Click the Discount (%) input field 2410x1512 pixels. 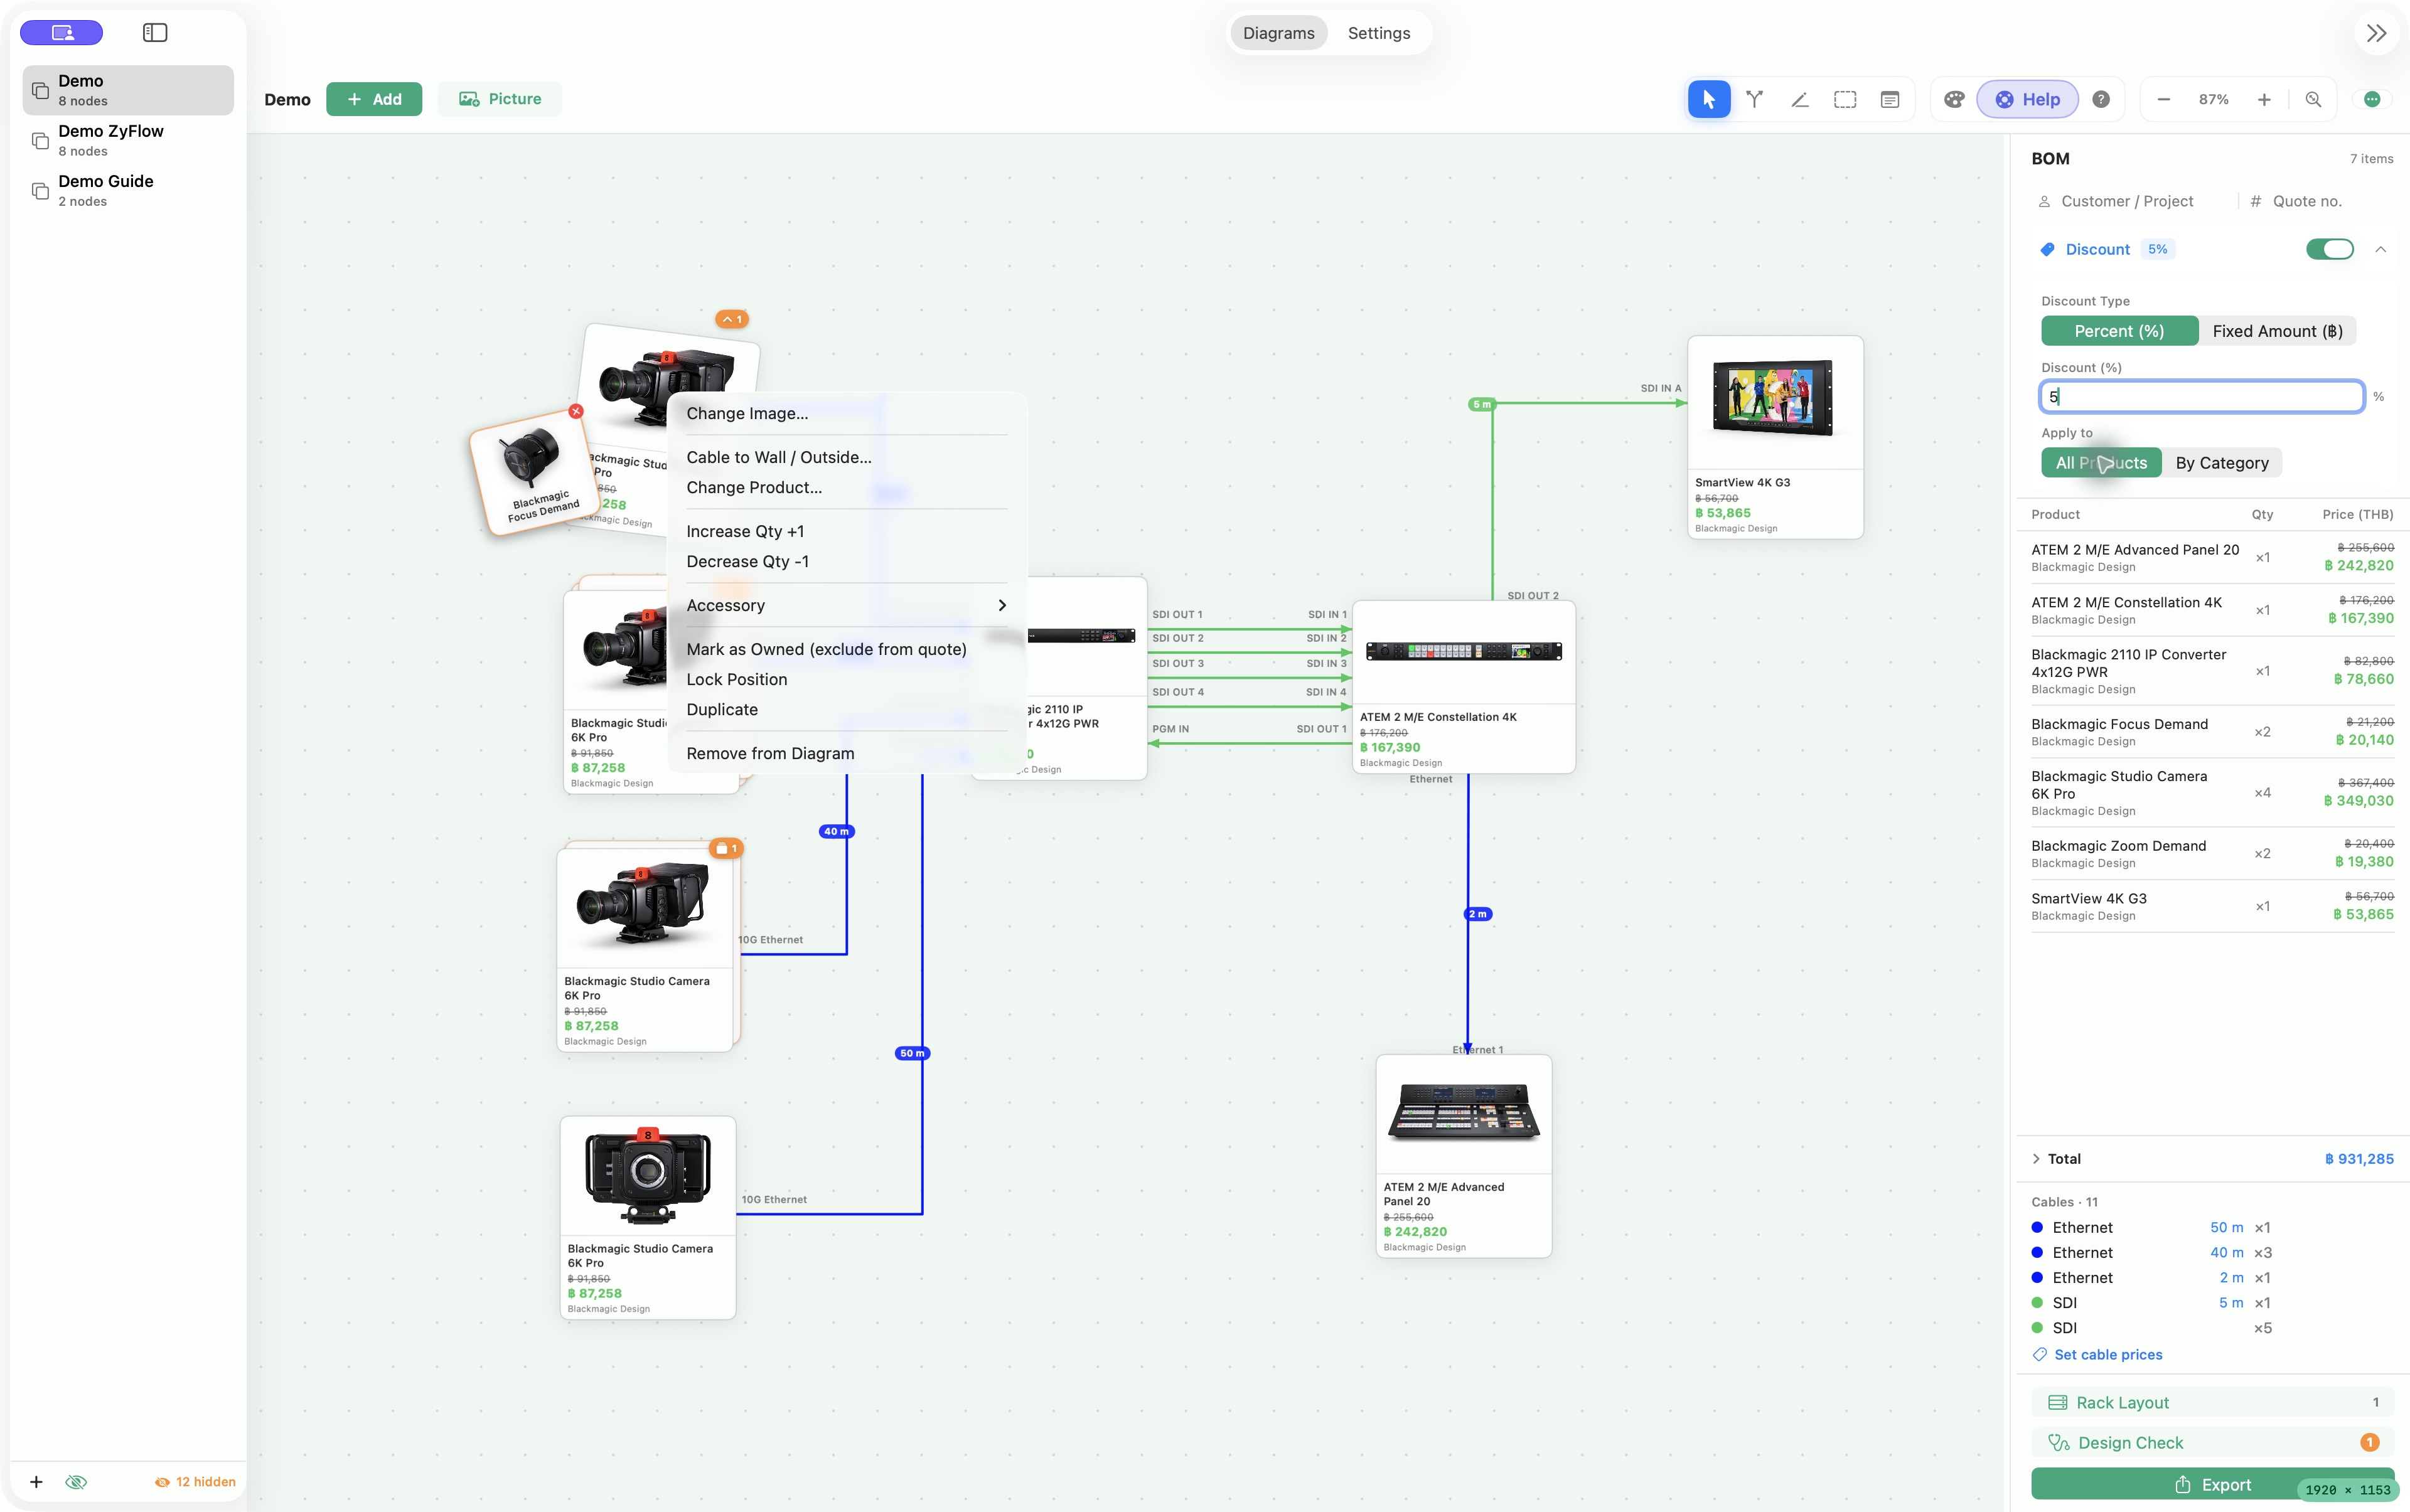tap(2202, 396)
